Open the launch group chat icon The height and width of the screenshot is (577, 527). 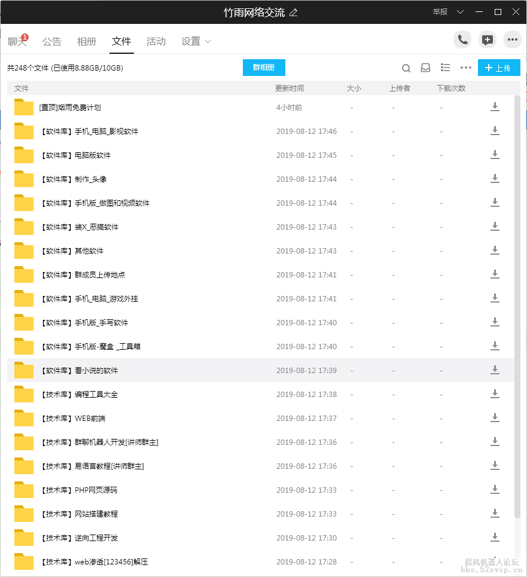pos(488,39)
